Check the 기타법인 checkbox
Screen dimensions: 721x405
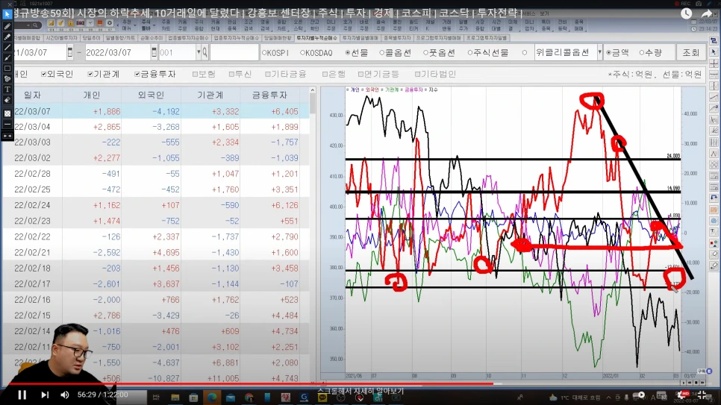417,74
